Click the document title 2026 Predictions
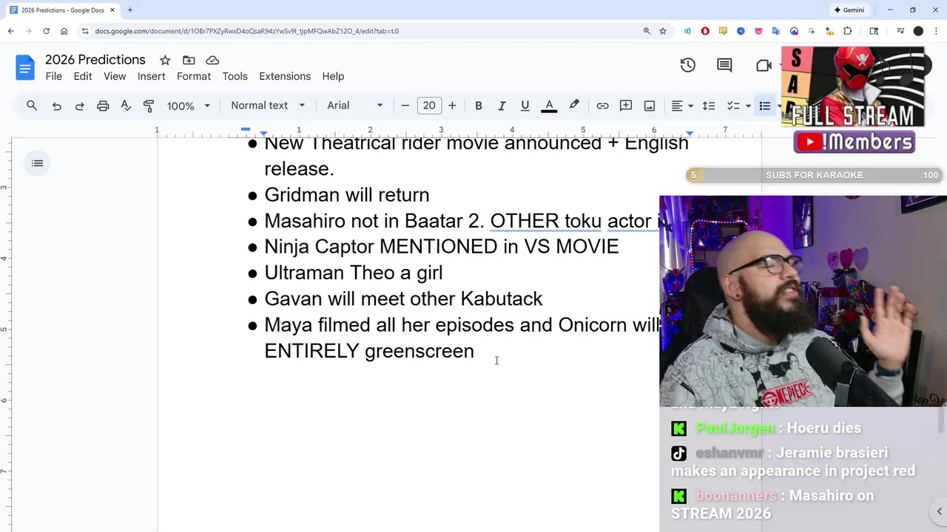The height and width of the screenshot is (532, 947). click(x=95, y=60)
